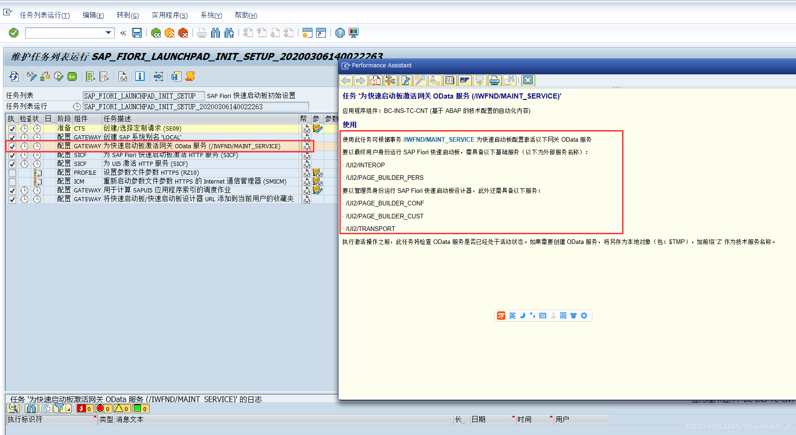Click the Generate Shortcut icon

[x=321, y=33]
